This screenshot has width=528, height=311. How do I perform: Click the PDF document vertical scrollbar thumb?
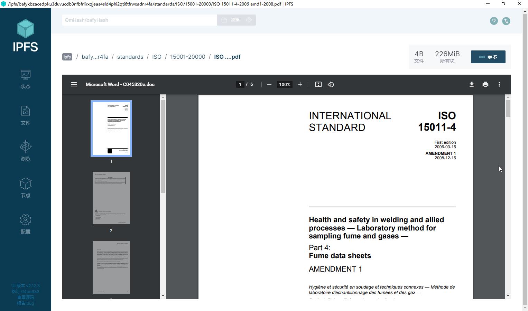pyautogui.click(x=508, y=109)
